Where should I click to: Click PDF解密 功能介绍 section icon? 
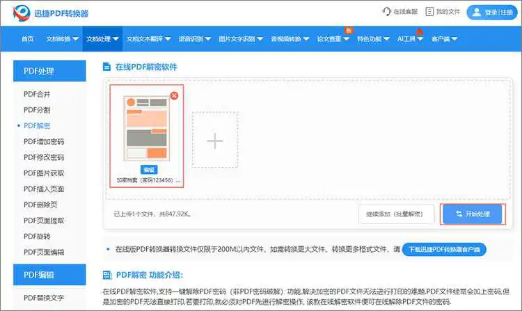[107, 275]
